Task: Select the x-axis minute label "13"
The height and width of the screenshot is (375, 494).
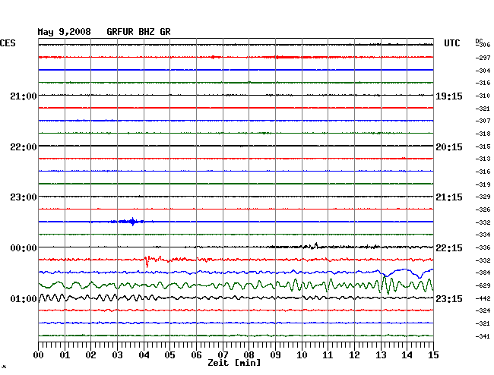Action: point(381,355)
